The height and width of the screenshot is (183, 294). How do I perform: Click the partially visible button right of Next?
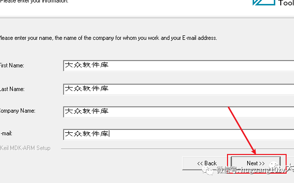291,163
